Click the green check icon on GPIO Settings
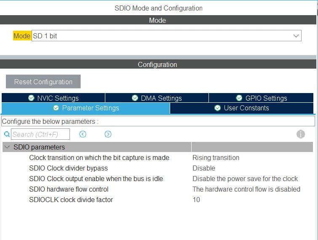The image size is (318, 240). [239, 98]
